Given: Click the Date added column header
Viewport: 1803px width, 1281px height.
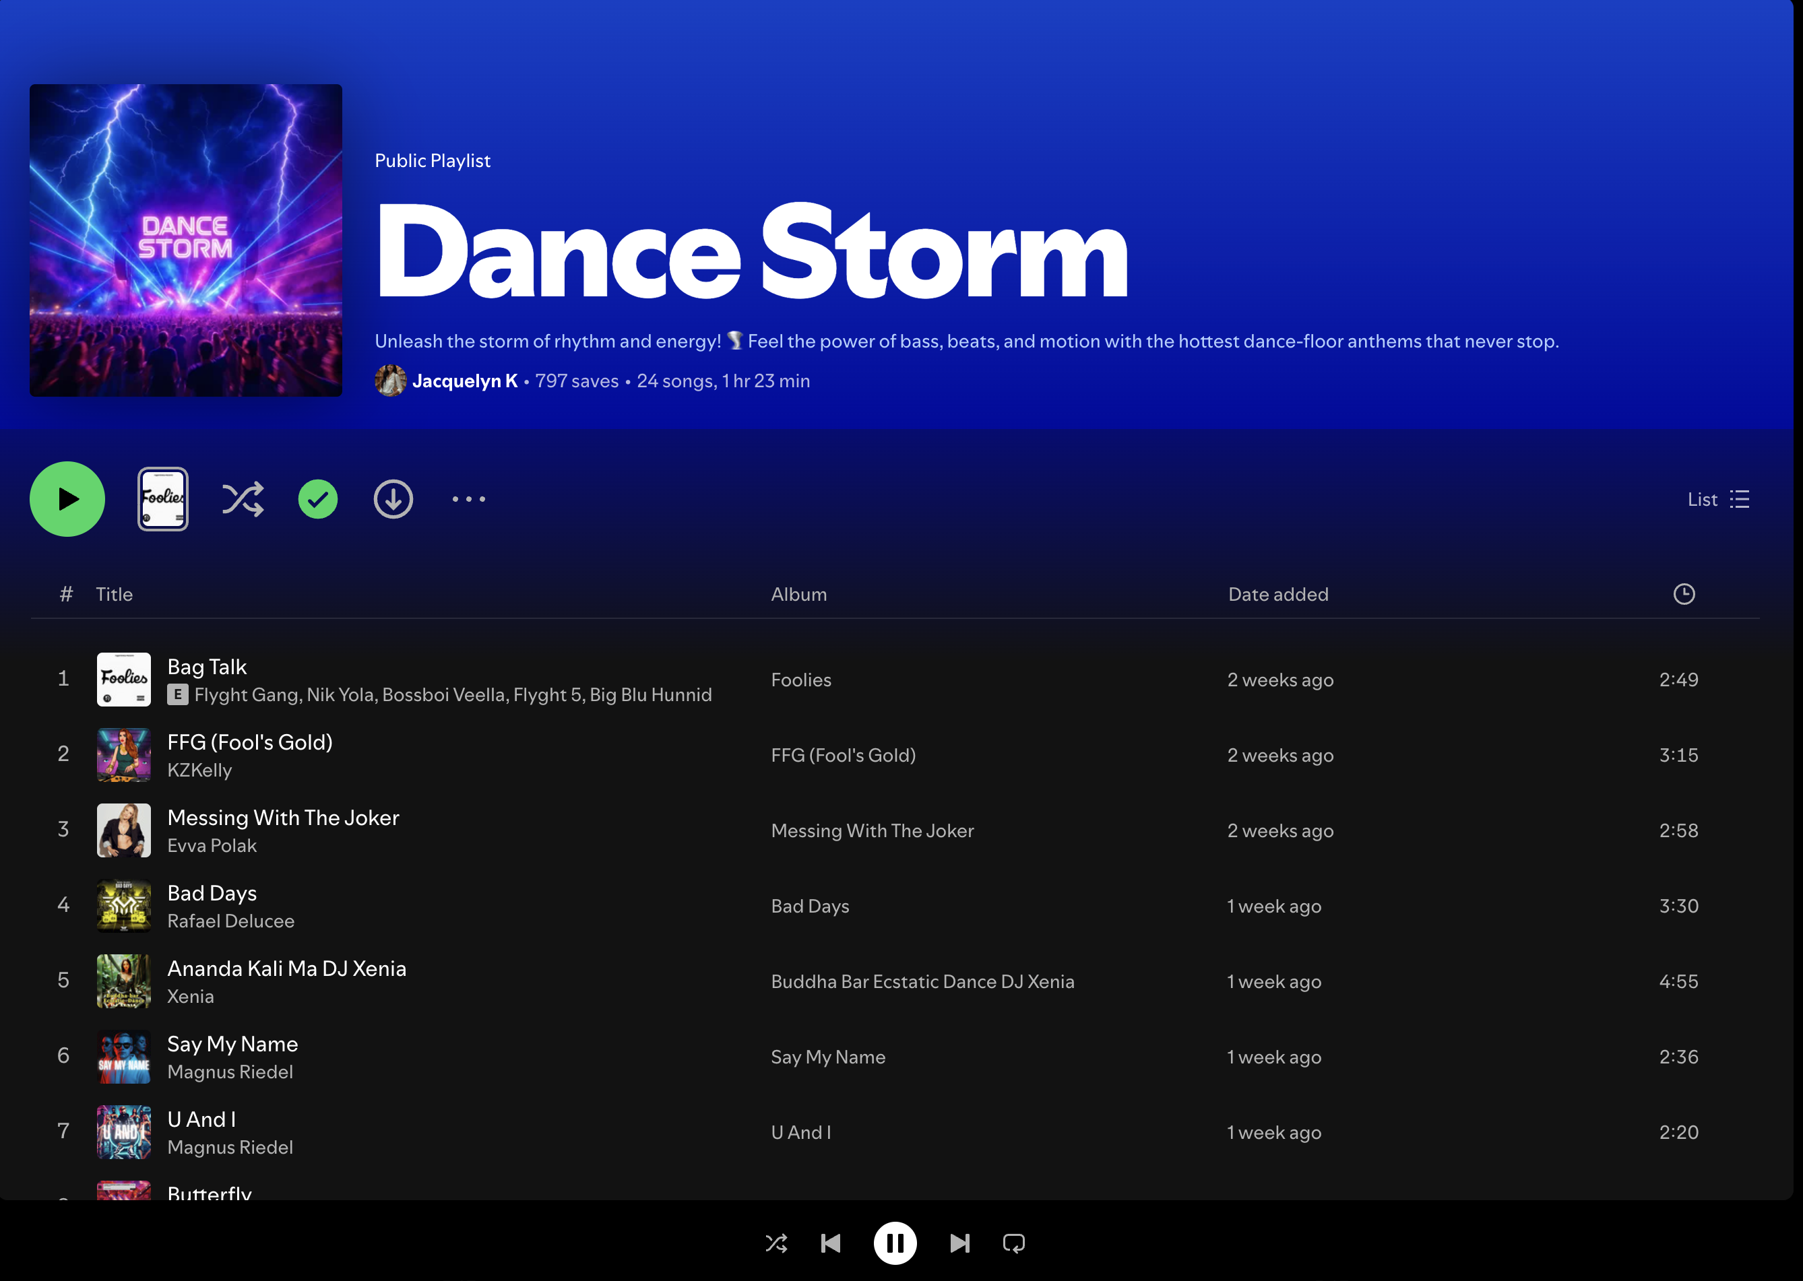Looking at the screenshot, I should (x=1277, y=594).
